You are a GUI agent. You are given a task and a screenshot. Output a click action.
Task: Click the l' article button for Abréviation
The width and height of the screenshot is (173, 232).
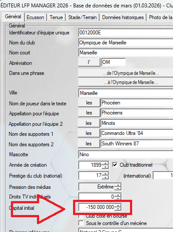tap(89, 62)
